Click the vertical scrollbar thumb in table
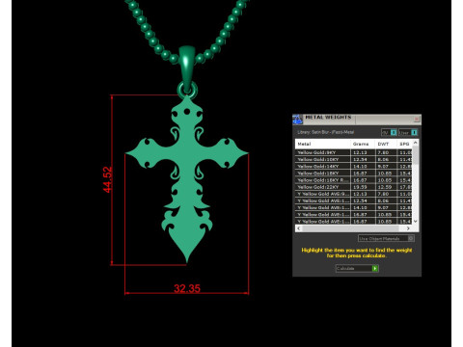Viewport: 463px width, 347px height. [416, 155]
